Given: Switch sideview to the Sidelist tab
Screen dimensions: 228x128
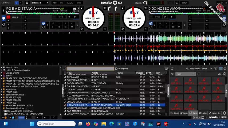Looking at the screenshot, I should (x=174, y=113).
